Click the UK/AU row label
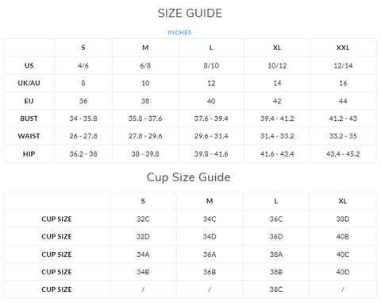Screen dimensions: 381x303 click(x=29, y=83)
